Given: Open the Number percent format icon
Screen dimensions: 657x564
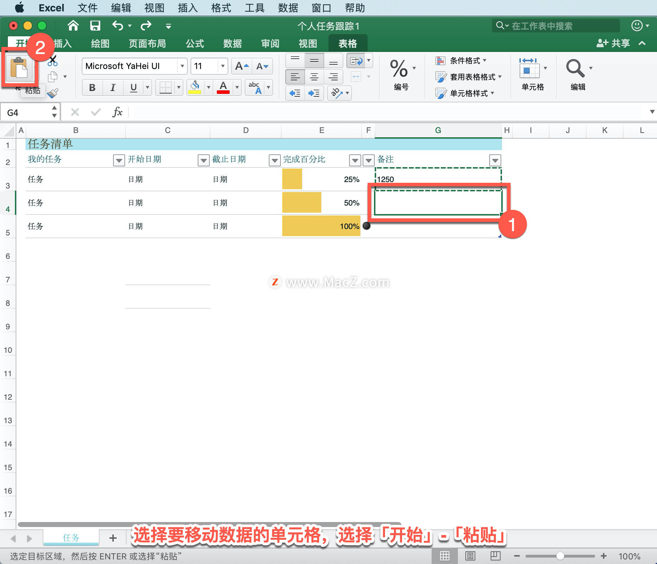Looking at the screenshot, I should 399,68.
